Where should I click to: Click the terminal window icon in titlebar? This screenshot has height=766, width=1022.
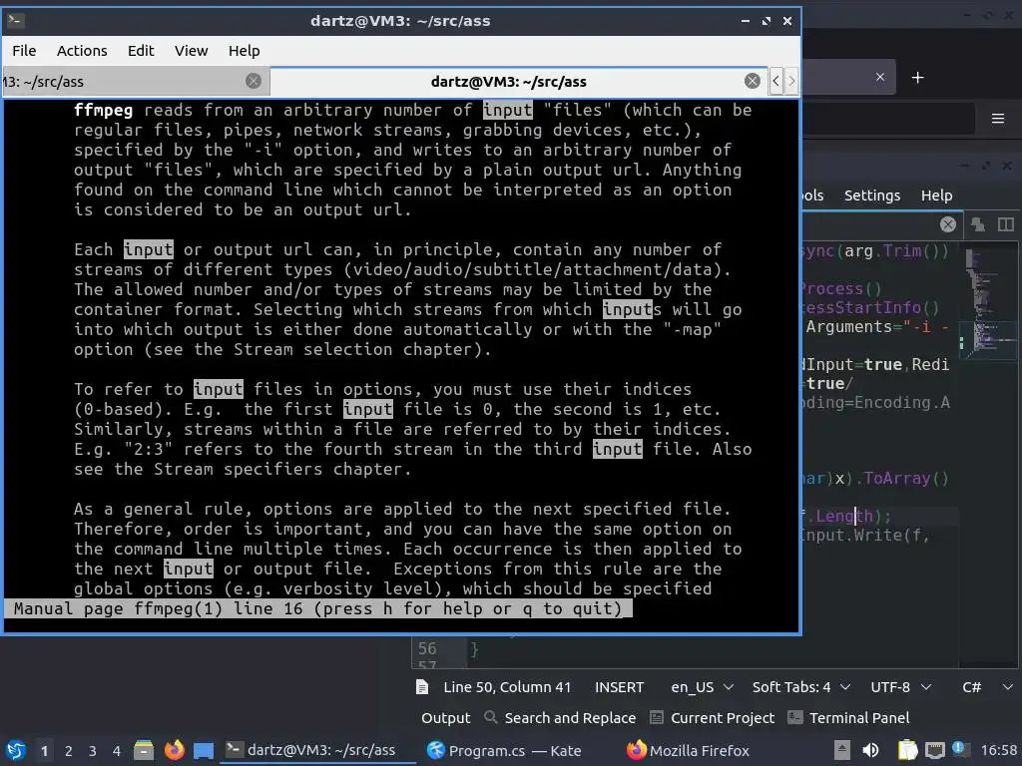(x=16, y=20)
